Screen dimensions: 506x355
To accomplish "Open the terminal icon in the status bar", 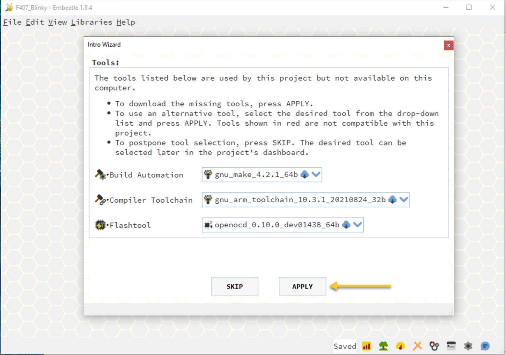I will [x=451, y=346].
